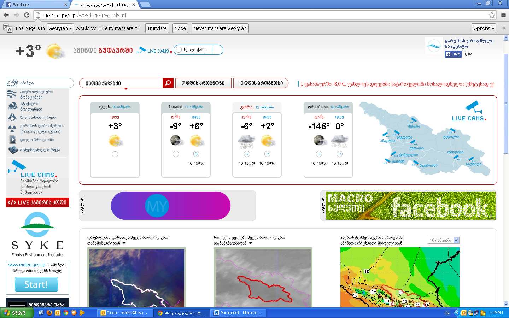Expand the translate bar Options dropdown
Image resolution: width=509 pixels, height=318 pixels.
484,28
